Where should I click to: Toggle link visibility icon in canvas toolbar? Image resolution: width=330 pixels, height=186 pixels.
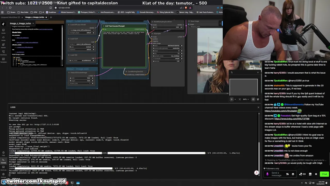pos(258,99)
